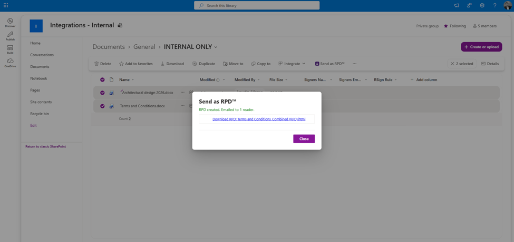Open the Details pane
The height and width of the screenshot is (242, 514).
490,64
